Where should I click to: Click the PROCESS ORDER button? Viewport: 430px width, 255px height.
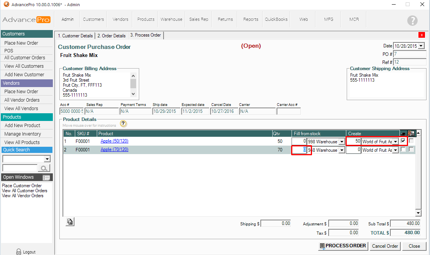click(342, 246)
